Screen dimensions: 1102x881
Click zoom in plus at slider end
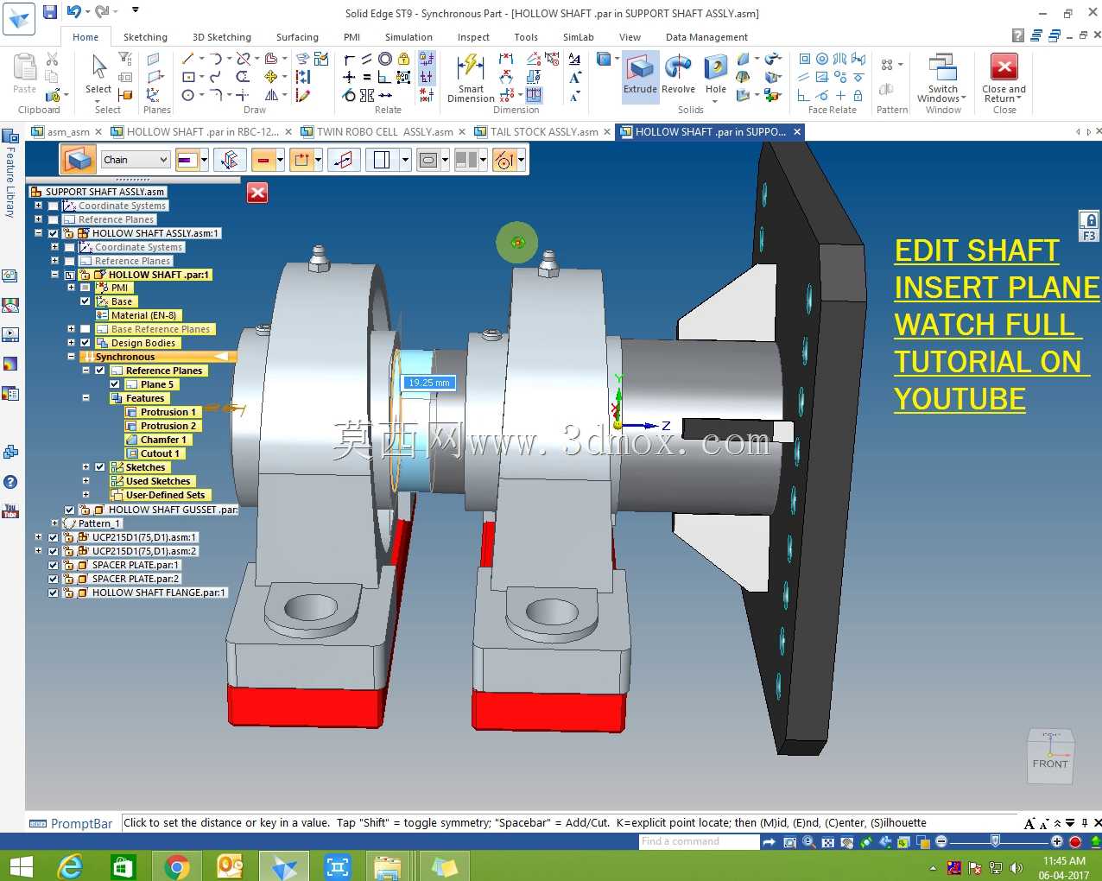[x=1056, y=841]
